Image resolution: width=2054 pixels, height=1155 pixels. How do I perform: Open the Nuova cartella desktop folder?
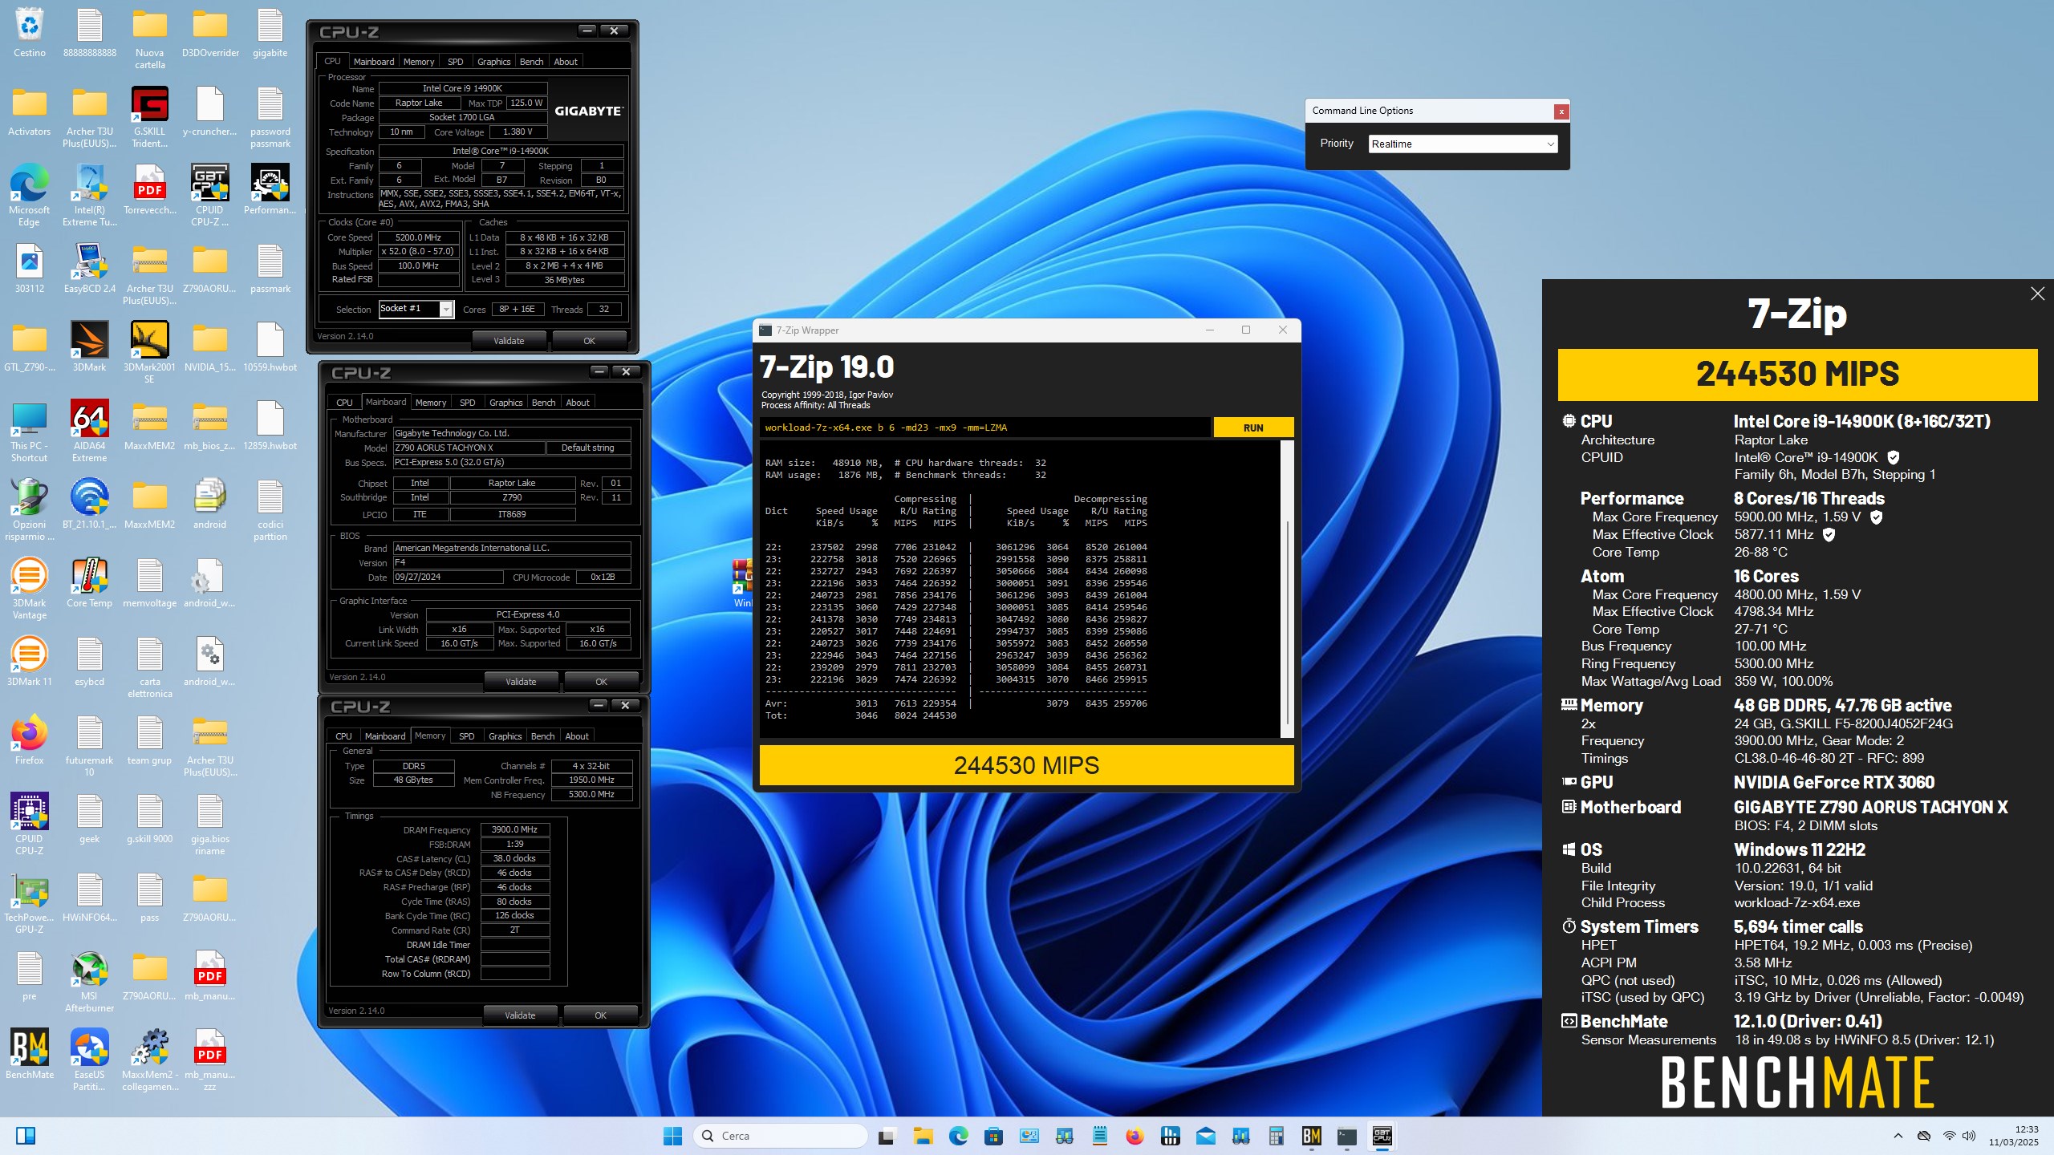149,38
